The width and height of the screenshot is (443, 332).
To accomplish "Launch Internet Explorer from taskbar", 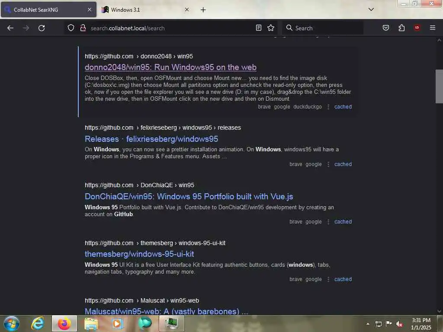I will pos(38,323).
